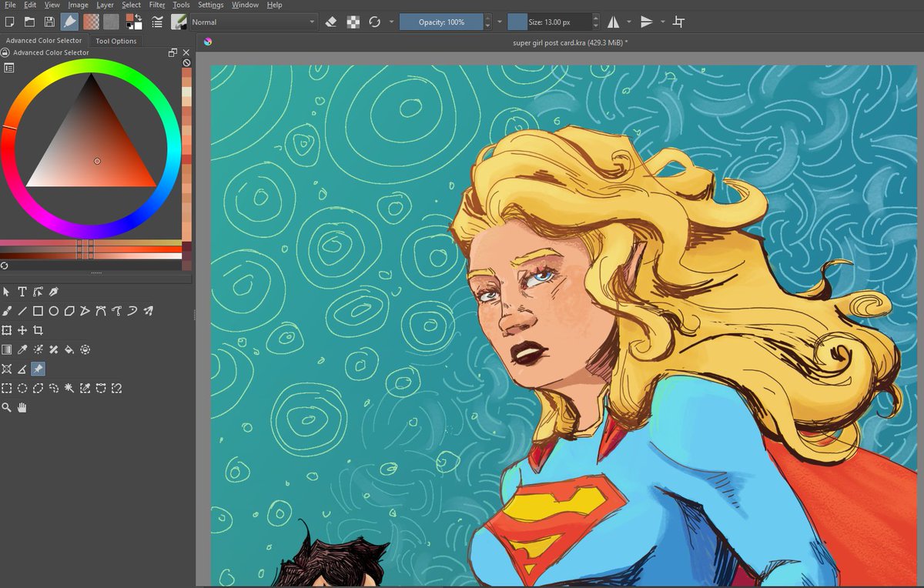Screen dimensions: 924x588
Task: Select the Dynamic Brush tool
Action: click(x=132, y=311)
